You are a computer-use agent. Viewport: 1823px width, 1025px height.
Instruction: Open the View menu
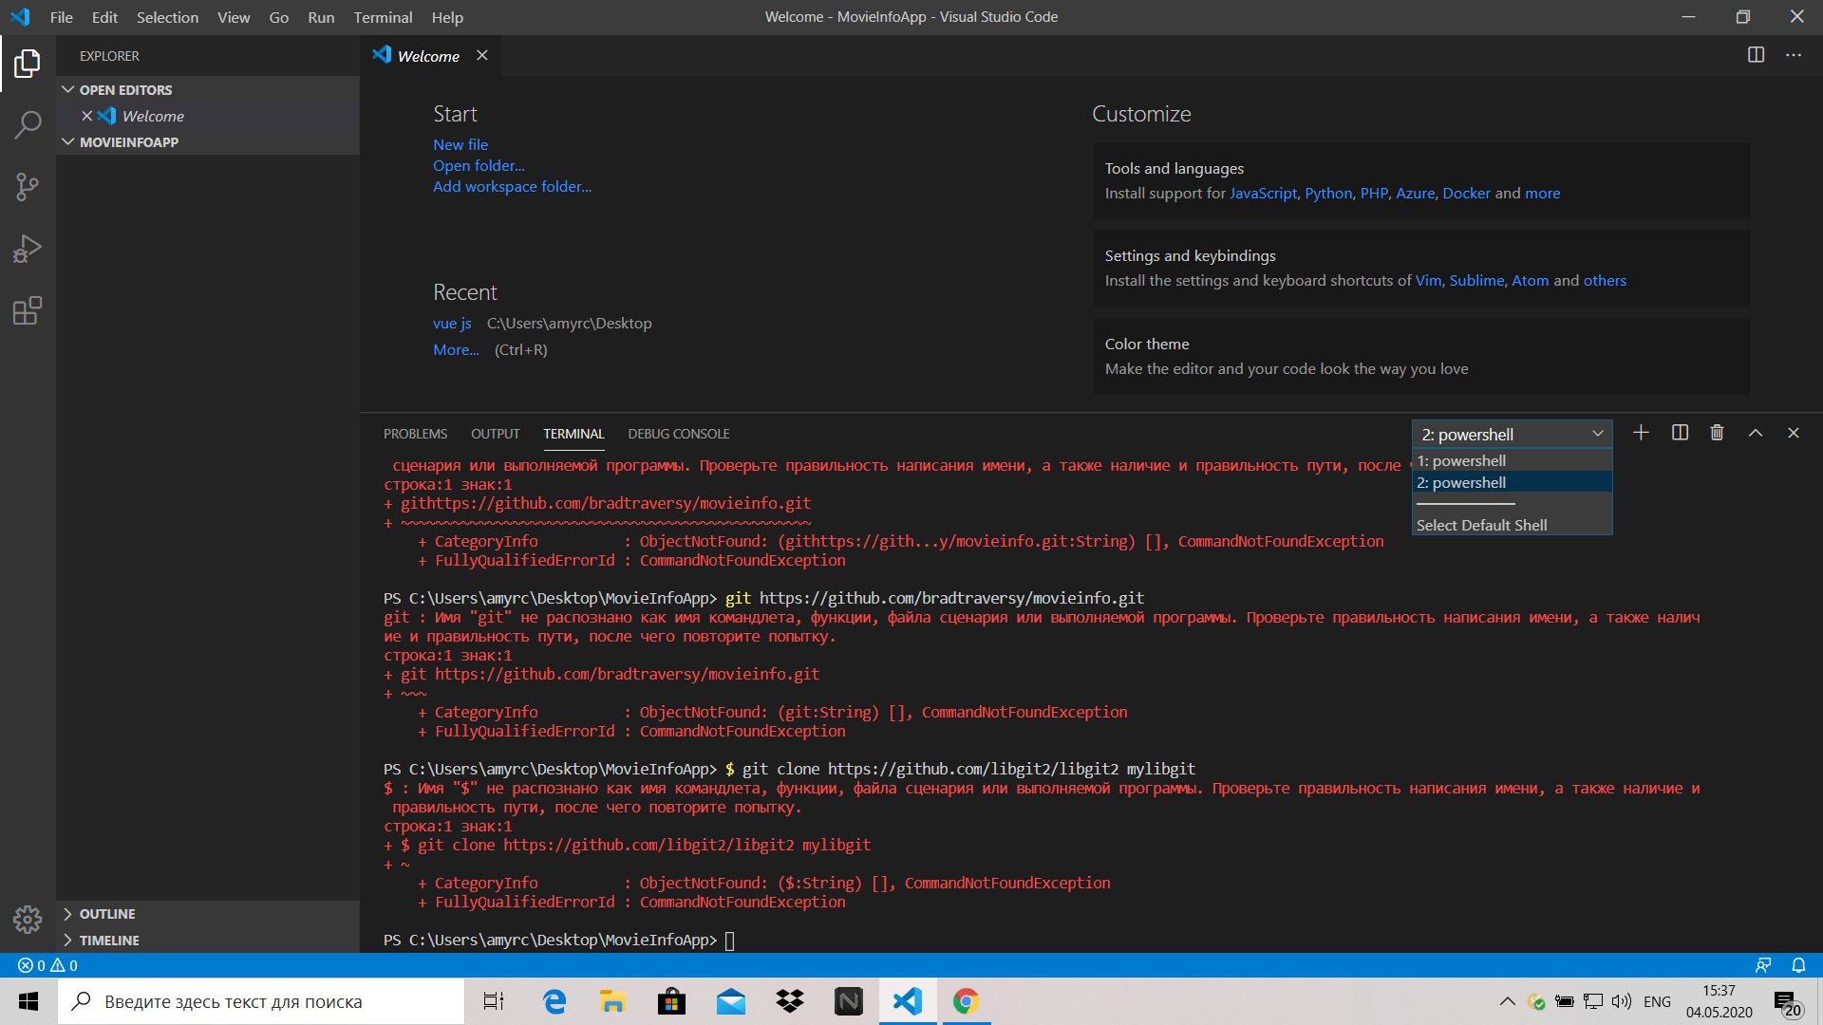[234, 17]
